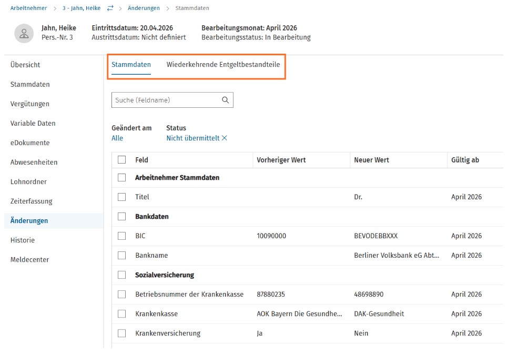
Task: Open Variable Daten section
Action: 33,123
